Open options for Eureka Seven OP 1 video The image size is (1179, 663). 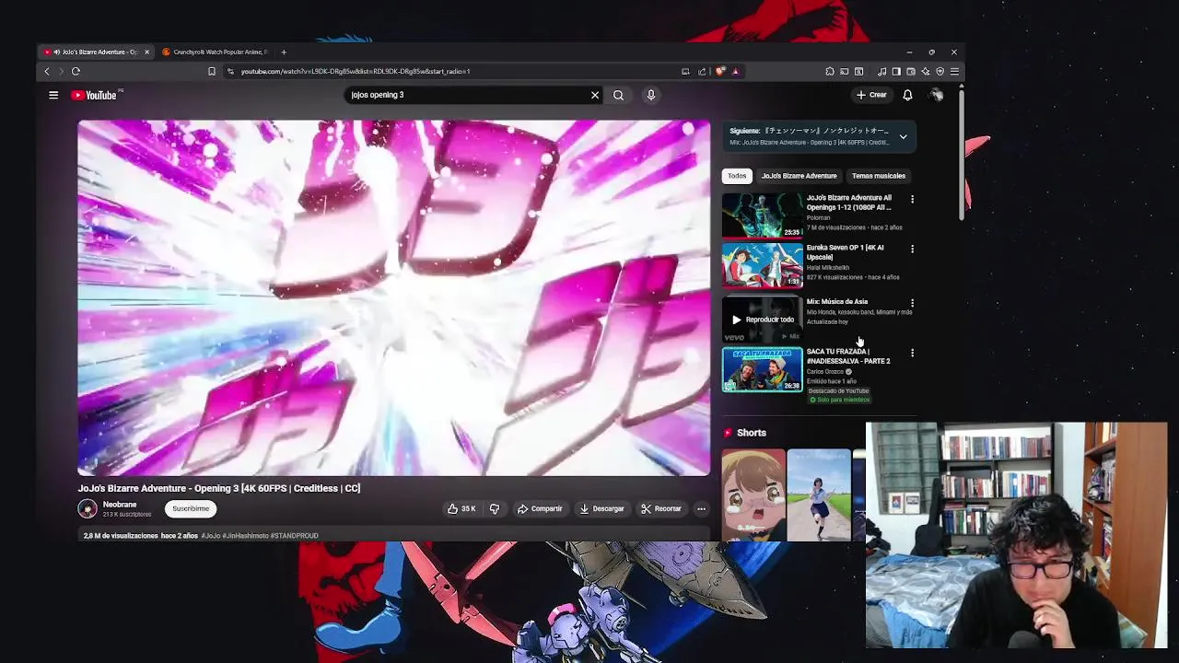(x=912, y=249)
